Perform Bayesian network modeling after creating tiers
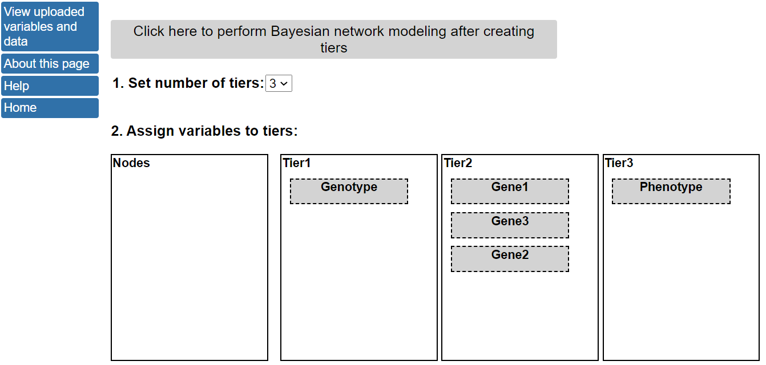Viewport: 766px width, 365px height. 333,39
